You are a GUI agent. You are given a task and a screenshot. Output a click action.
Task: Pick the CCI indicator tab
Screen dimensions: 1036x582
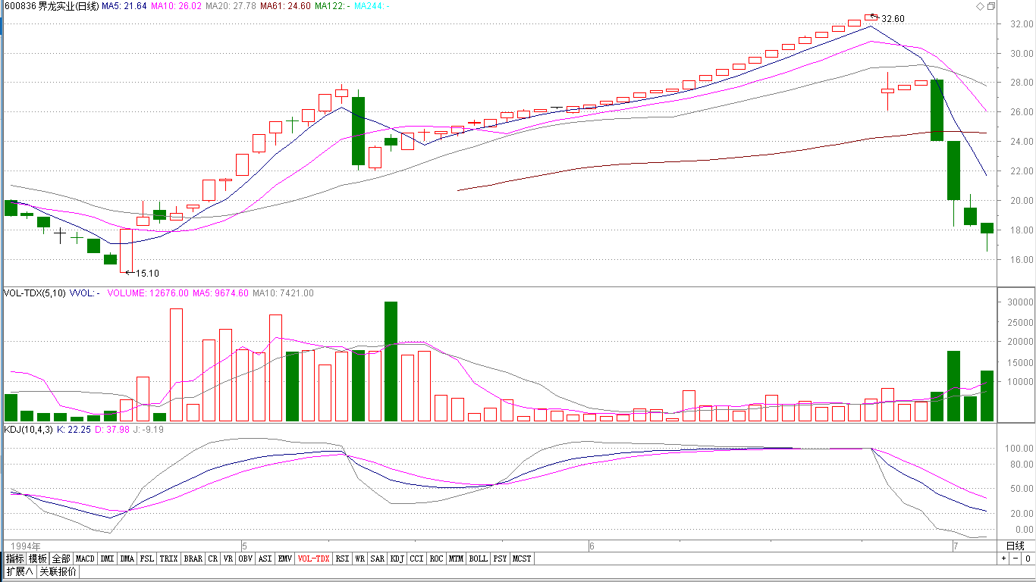click(x=416, y=559)
